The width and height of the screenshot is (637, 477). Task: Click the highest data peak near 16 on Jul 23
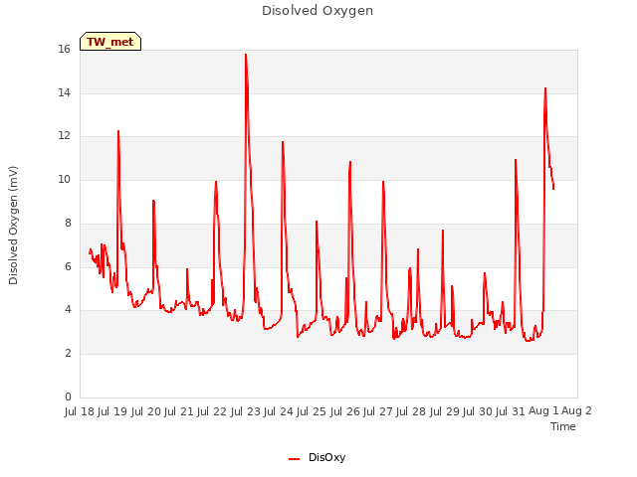[246, 55]
